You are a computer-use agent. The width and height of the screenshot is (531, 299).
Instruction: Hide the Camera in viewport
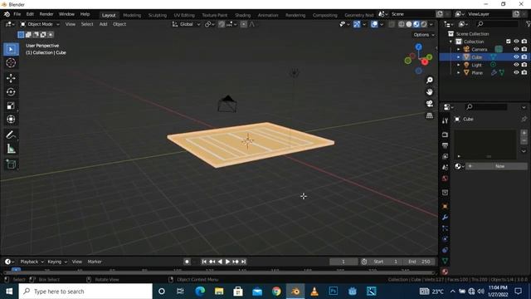[x=516, y=49]
